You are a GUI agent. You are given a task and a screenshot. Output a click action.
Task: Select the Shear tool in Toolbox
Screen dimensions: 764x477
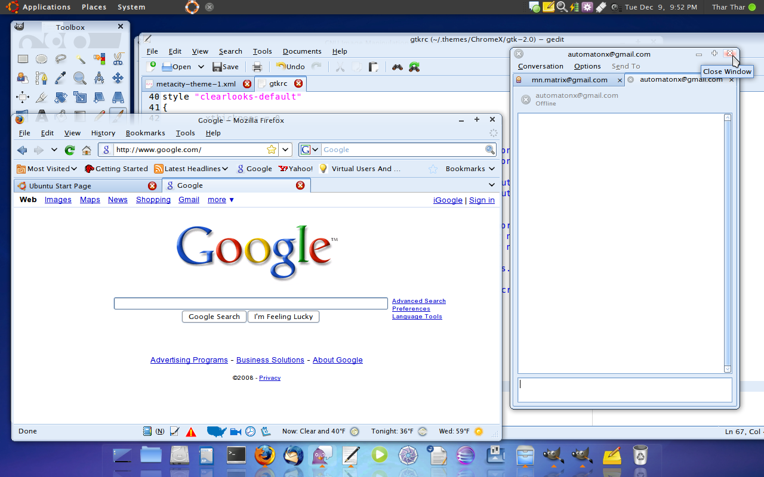coord(99,97)
